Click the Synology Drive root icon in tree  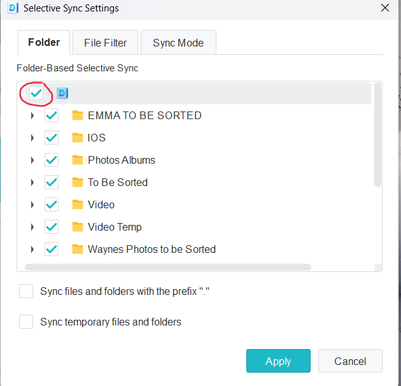coord(62,94)
